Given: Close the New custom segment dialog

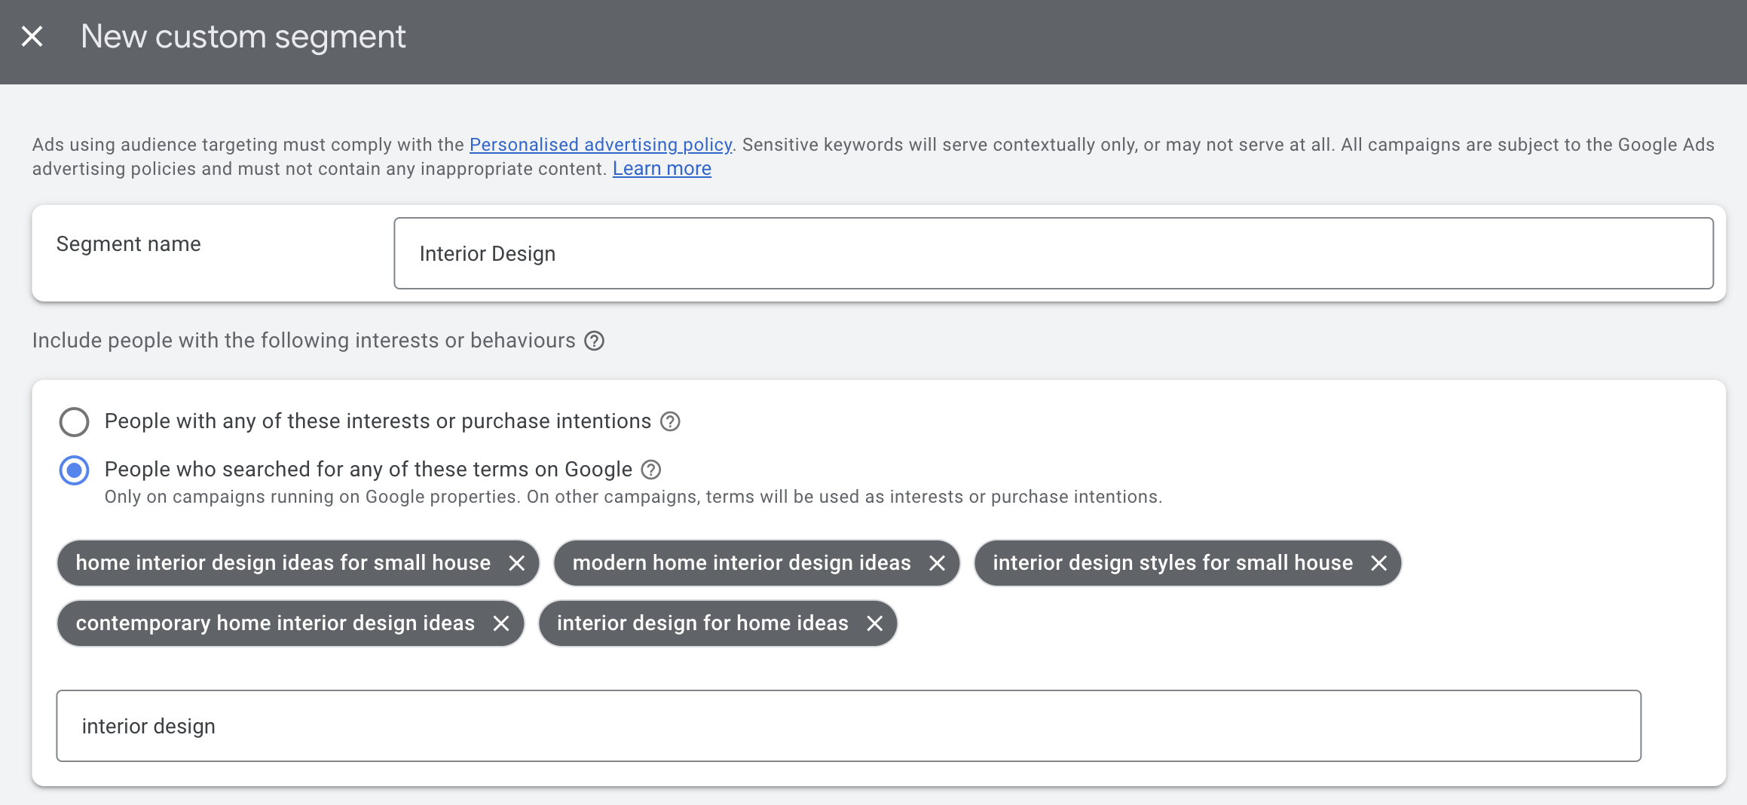Looking at the screenshot, I should (x=32, y=36).
